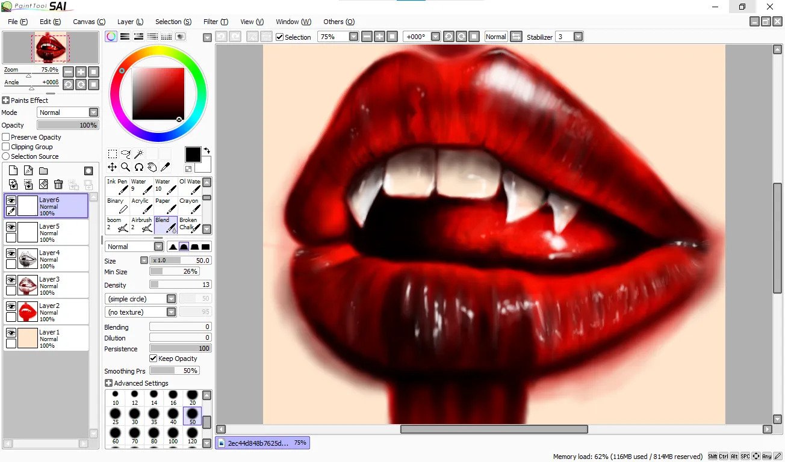Select the Magic Wand tool
The width and height of the screenshot is (785, 462).
139,155
